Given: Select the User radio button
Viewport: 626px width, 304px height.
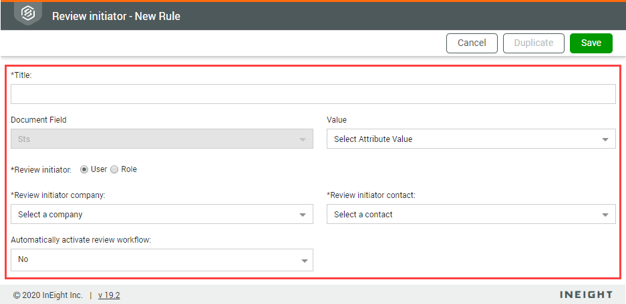Looking at the screenshot, I should pyautogui.click(x=84, y=169).
